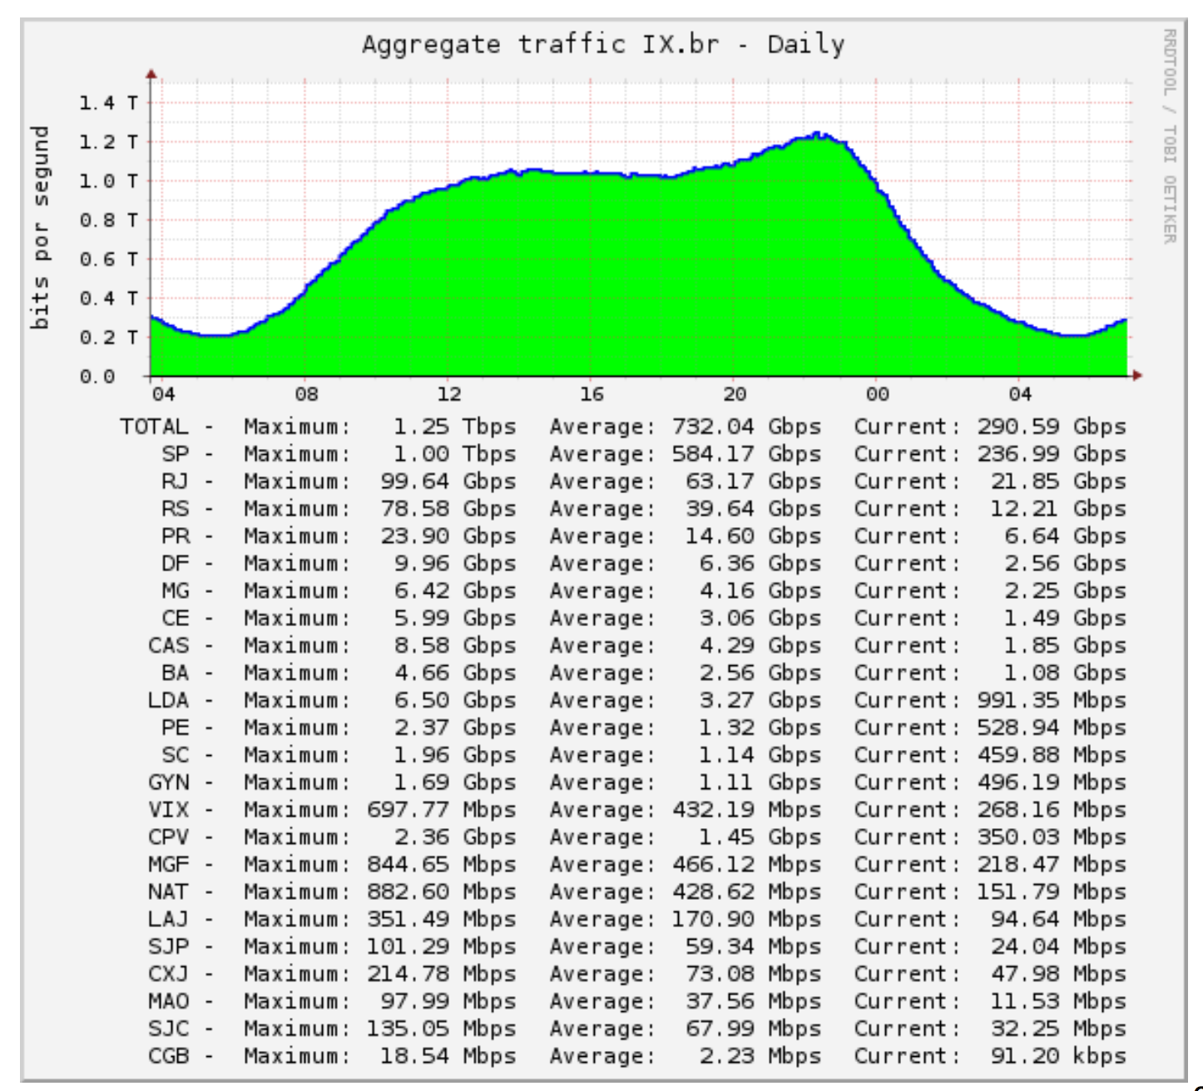Screen dimensions: 1203x1091
Task: Select RJ maximum value 99.64 Gbps
Action: [x=448, y=481]
